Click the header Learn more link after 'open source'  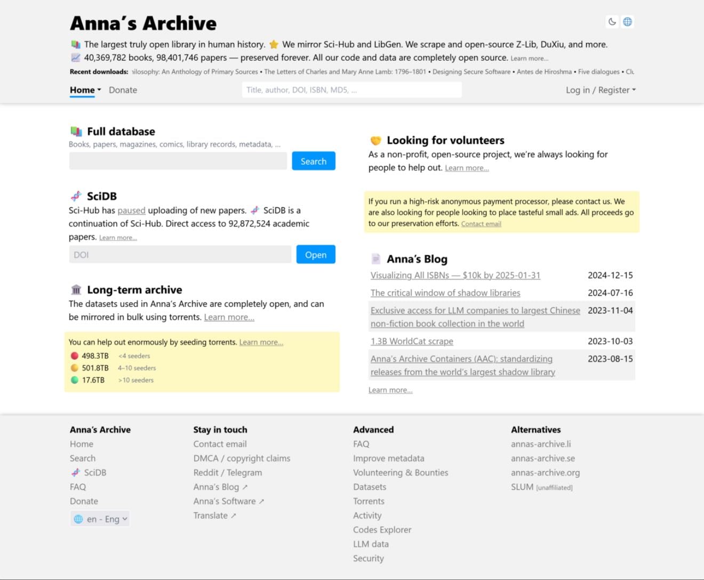530,59
